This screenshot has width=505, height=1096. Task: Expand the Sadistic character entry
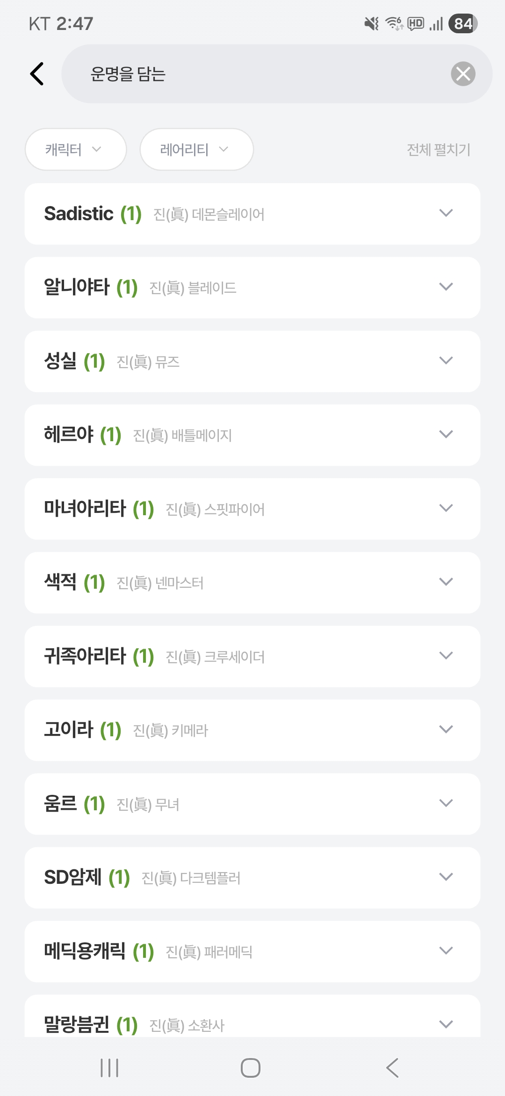446,213
